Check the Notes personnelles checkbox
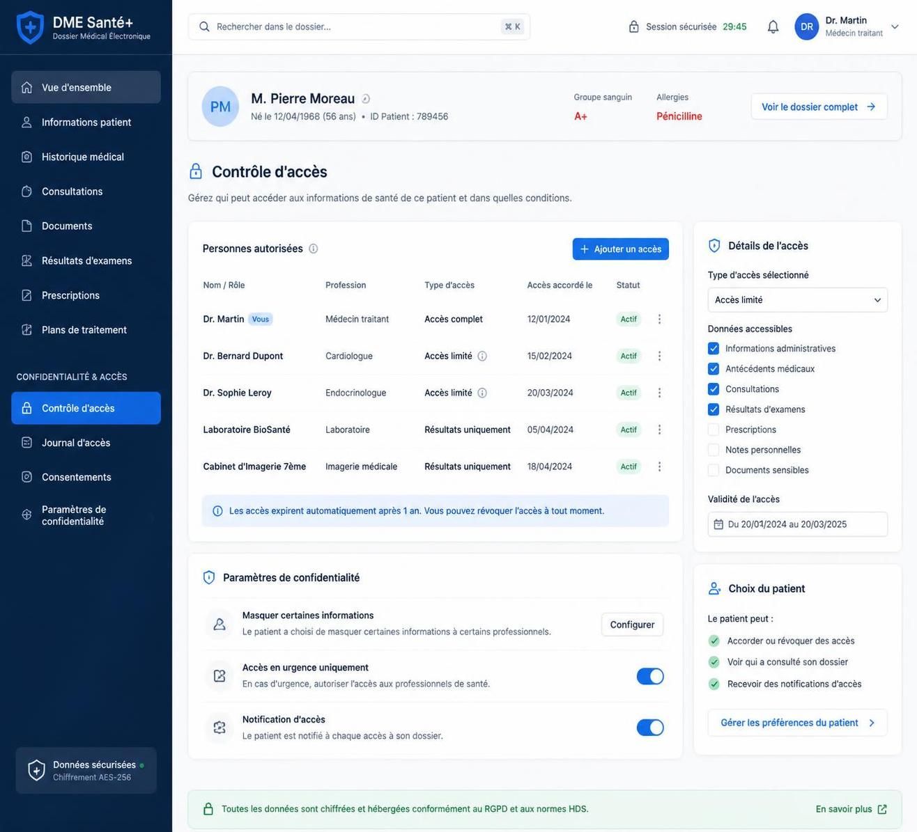 [x=714, y=450]
